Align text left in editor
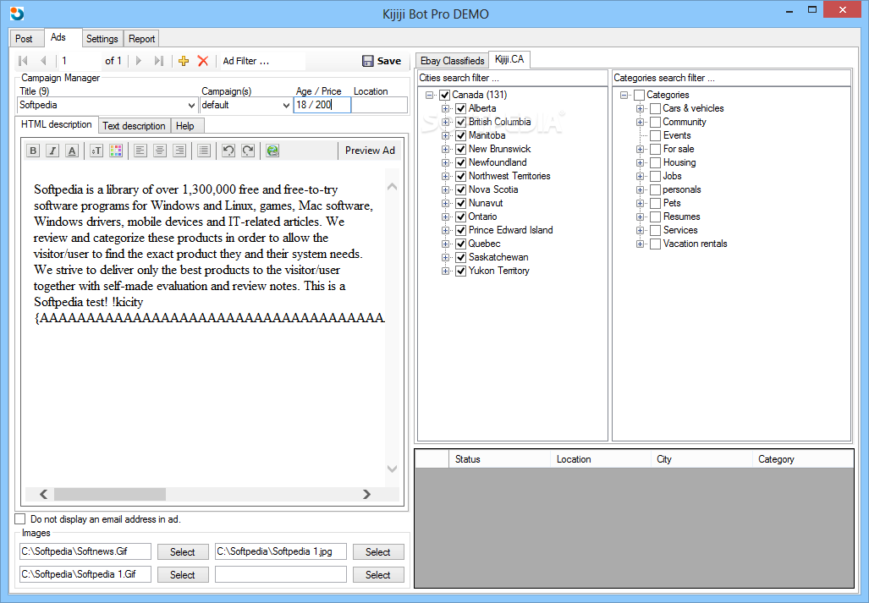This screenshot has height=603, width=869. point(140,151)
